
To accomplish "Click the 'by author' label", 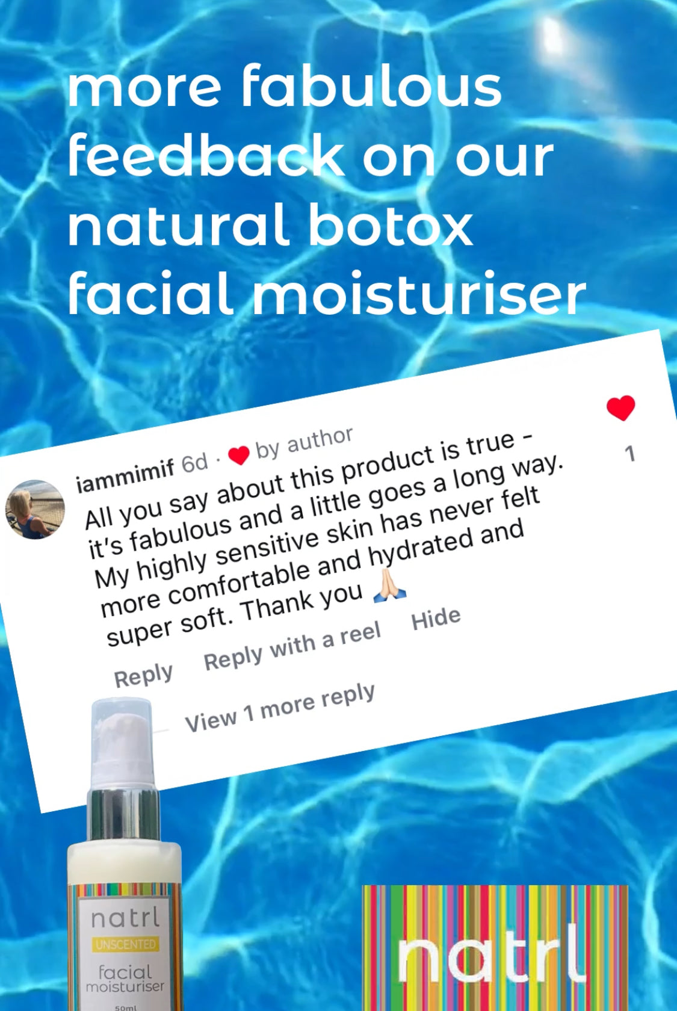I will (x=304, y=442).
